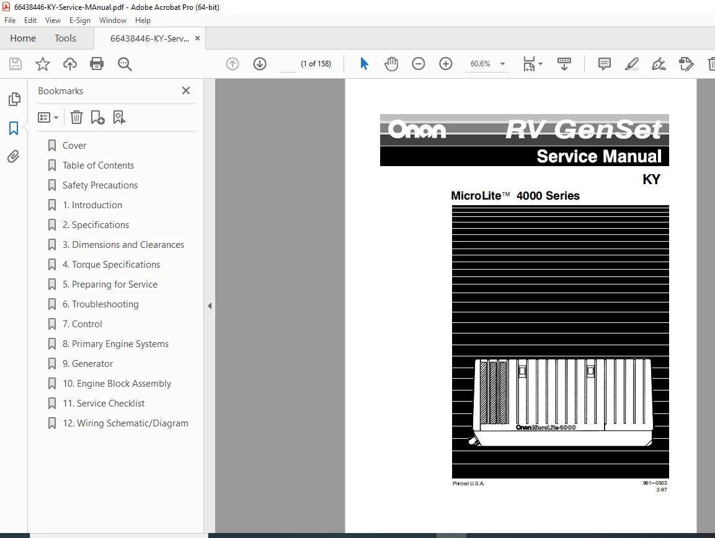The height and width of the screenshot is (538, 715).
Task: Select 5. Preparing for Service bookmark
Action: 110,284
